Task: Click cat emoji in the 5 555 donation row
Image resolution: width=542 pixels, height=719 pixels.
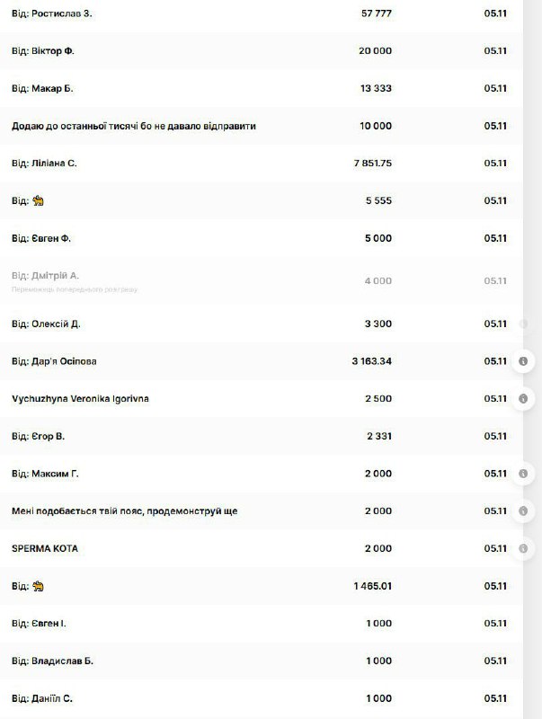Action: 38,200
